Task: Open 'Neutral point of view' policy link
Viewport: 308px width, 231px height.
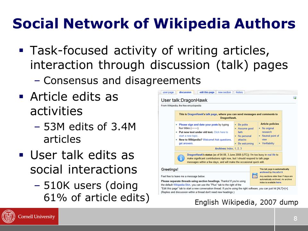Action: click(270, 138)
